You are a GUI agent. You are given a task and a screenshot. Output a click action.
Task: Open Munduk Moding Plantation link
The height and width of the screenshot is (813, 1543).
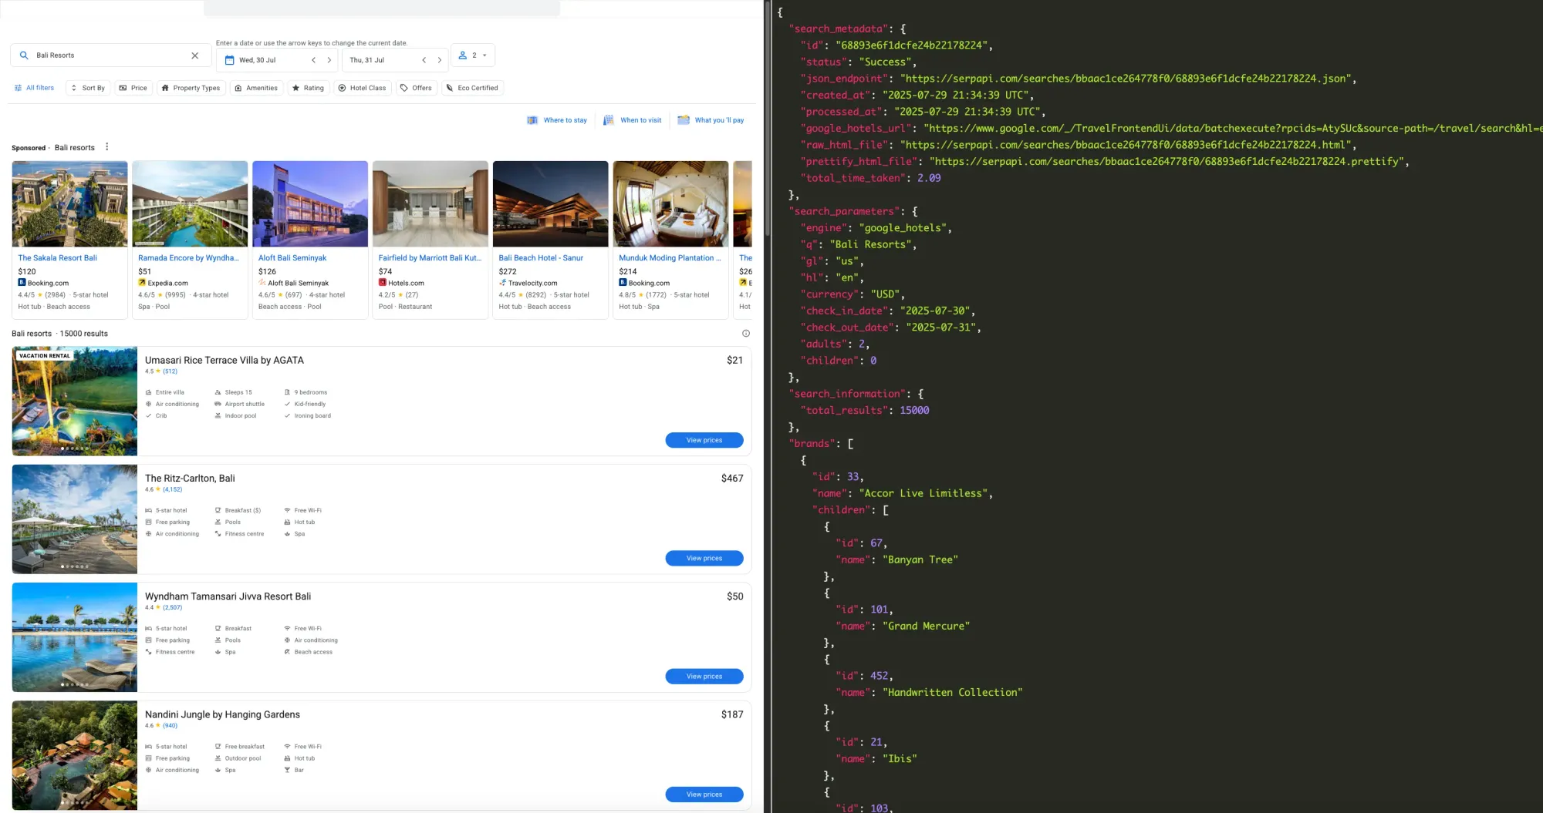click(670, 258)
